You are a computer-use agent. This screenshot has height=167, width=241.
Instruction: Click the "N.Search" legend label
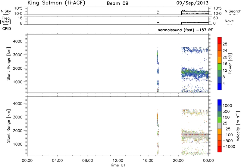[233, 11]
